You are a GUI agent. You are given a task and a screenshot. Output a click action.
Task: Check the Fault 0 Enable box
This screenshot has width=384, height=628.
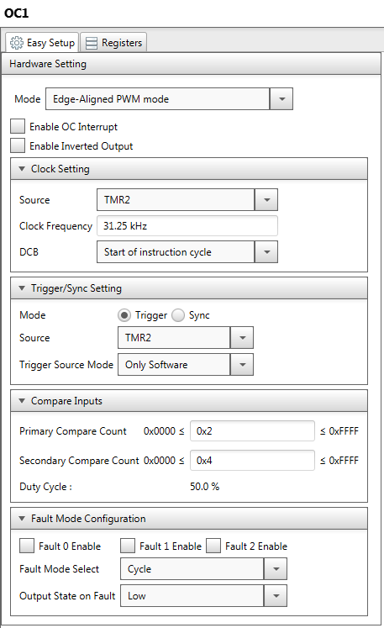click(27, 546)
